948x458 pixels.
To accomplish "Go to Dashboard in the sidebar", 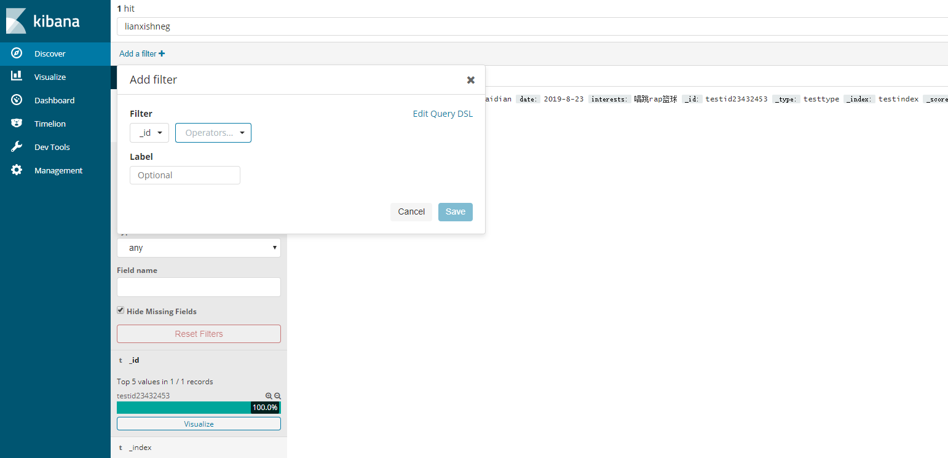I will point(54,100).
